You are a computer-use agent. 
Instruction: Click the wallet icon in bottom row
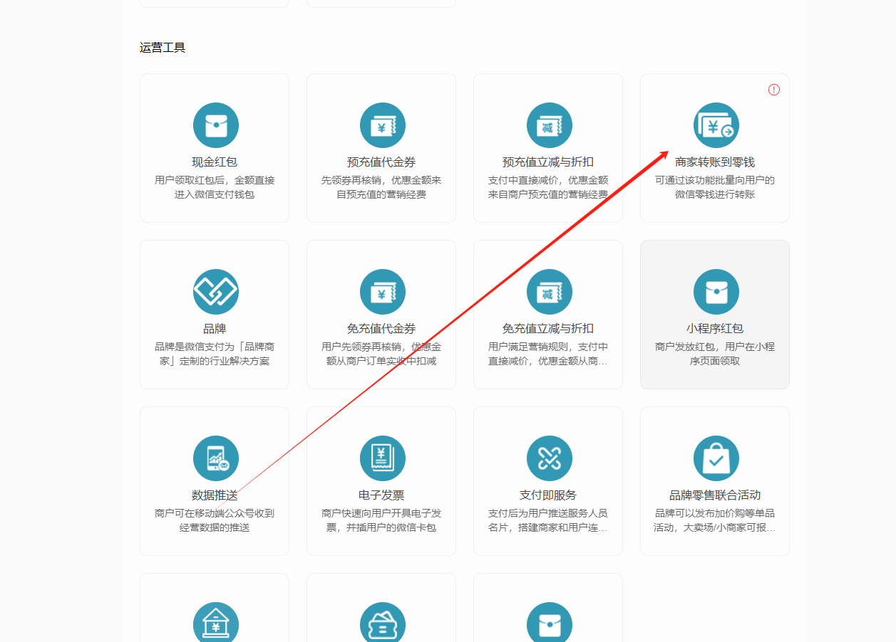(x=382, y=623)
